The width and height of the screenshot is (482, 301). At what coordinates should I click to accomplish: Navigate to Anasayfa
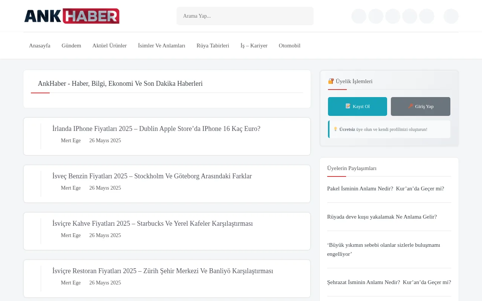[40, 46]
